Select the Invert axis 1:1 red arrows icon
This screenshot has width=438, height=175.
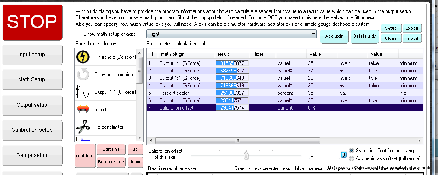(83, 110)
